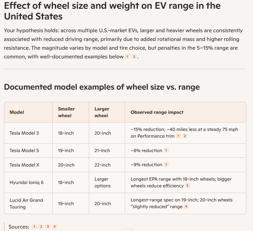This screenshot has height=231, width=253.
Task: Click citation 1 in Tesla Model 3 row
Action: (x=178, y=136)
